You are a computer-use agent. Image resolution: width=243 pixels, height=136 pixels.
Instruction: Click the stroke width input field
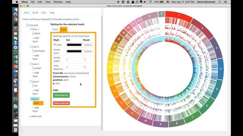(x=74, y=59)
